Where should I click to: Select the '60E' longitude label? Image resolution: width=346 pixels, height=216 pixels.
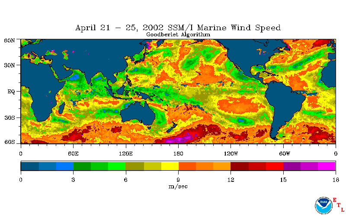[73, 154]
